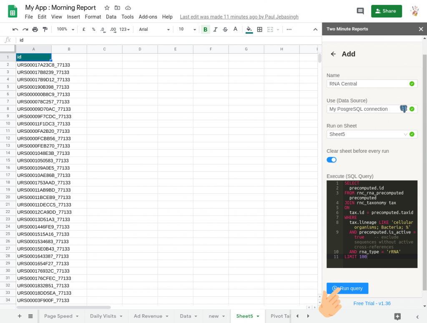Toggle strikethrough formatting
This screenshot has width=427, height=323.
pos(225,30)
